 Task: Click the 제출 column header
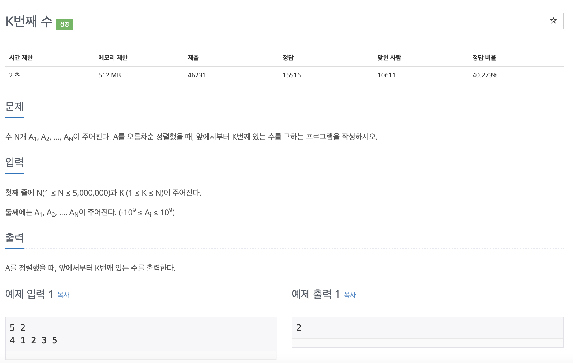point(193,58)
